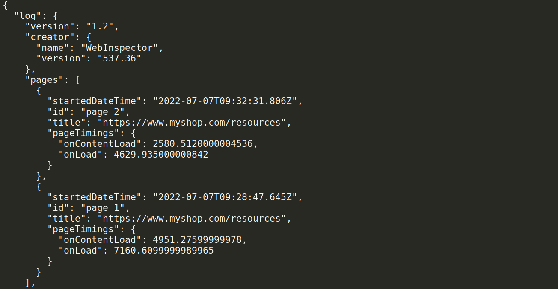
Task: Click the first myshop.com/resources title URL
Action: (x=192, y=123)
